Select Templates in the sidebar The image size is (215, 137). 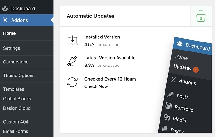tap(14, 89)
